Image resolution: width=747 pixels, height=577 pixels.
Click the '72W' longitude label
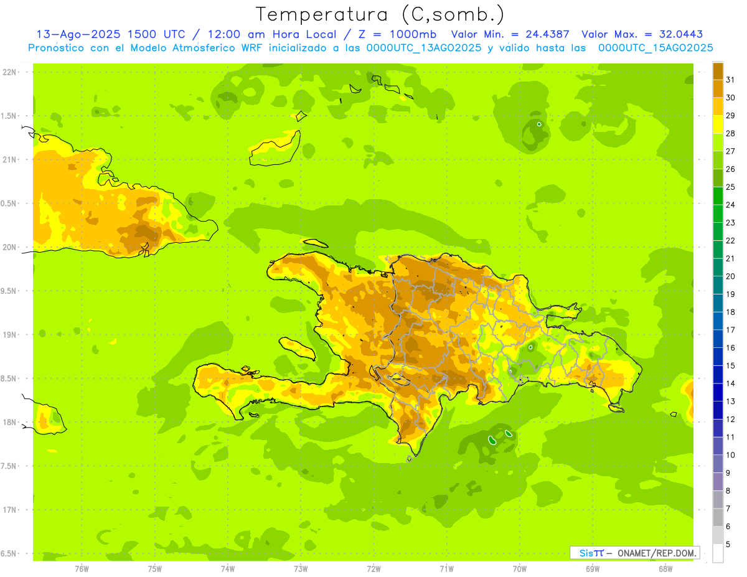coord(374,568)
